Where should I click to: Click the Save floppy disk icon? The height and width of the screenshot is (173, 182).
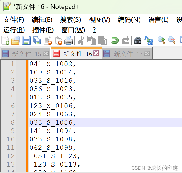coord(26,40)
